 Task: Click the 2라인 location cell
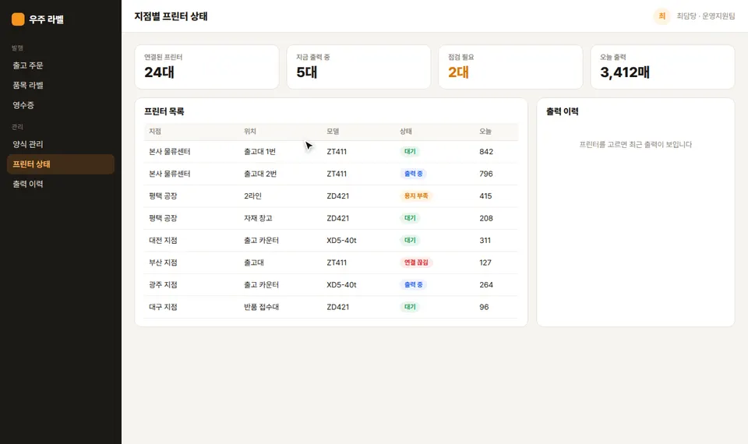click(252, 196)
